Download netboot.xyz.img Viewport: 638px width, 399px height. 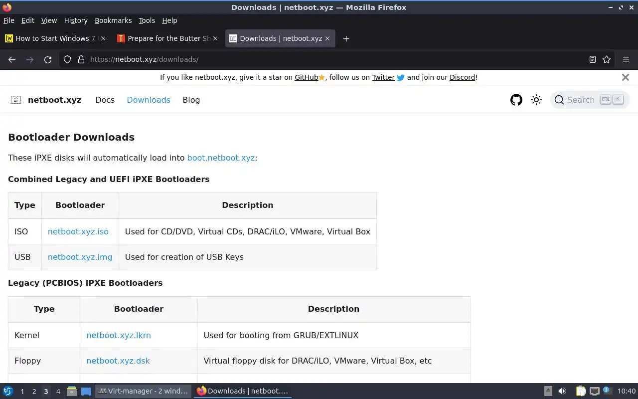click(x=80, y=257)
